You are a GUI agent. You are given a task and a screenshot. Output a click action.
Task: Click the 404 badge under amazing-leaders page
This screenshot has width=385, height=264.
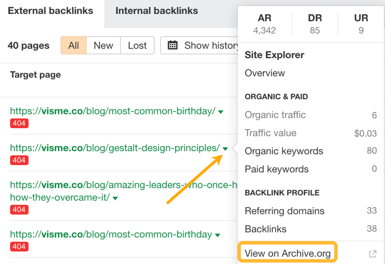[x=19, y=209]
